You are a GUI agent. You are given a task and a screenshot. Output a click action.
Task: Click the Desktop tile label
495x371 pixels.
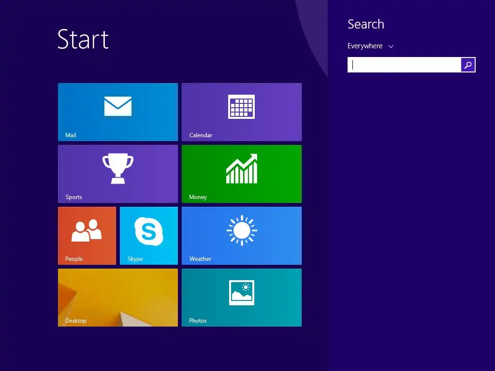tap(76, 321)
